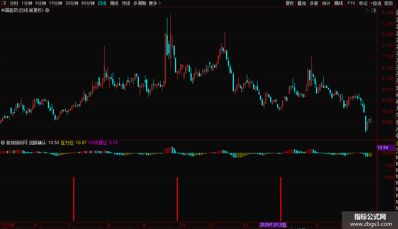This screenshot has height=229, width=398.
Task: Click the 12.50 price axis label
Action: tap(387, 13)
